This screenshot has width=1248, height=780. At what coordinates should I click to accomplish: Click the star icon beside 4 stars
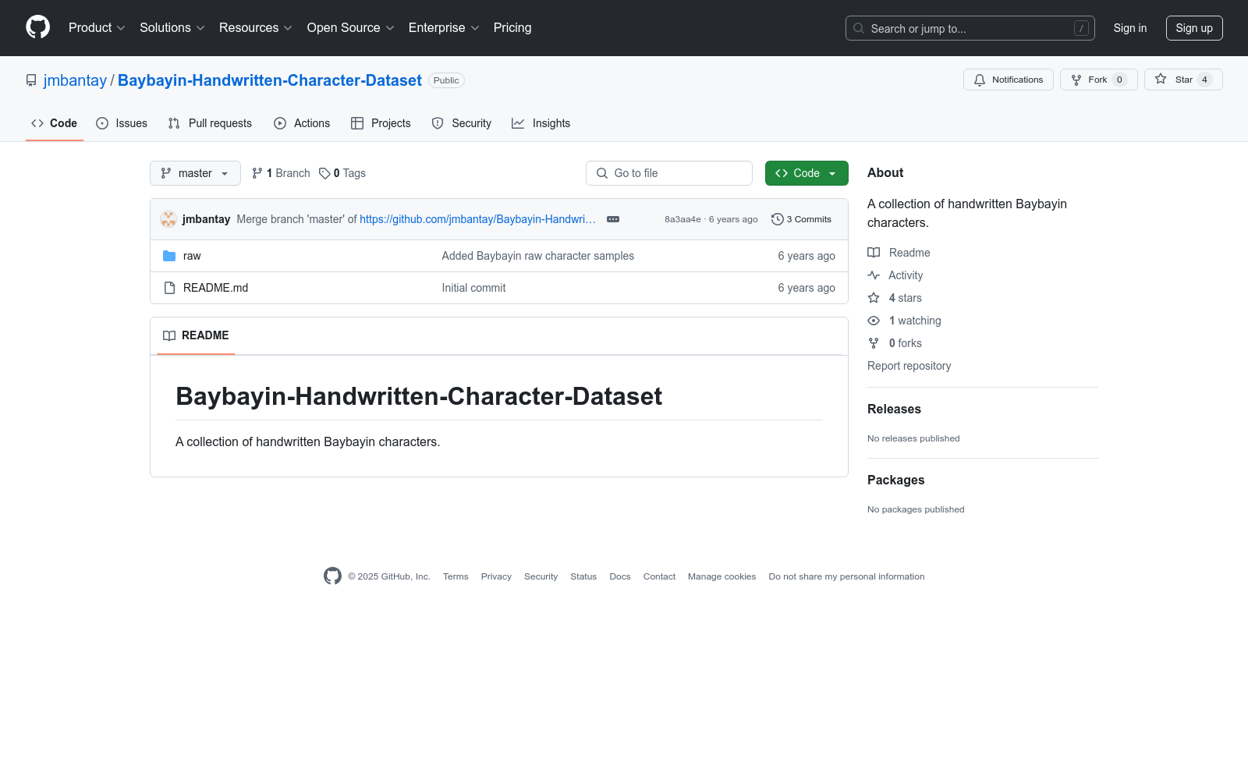pyautogui.click(x=874, y=298)
